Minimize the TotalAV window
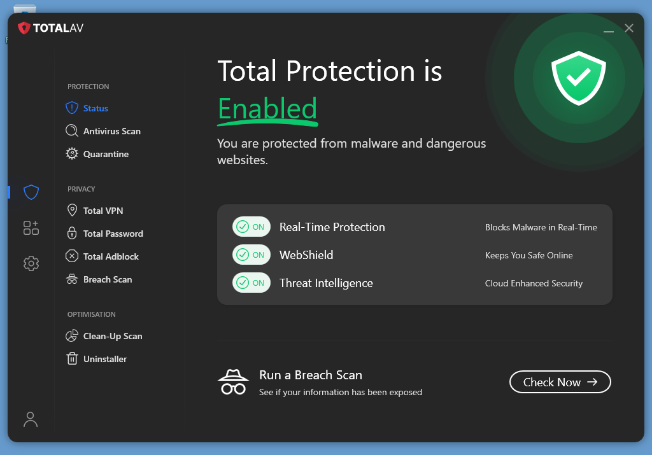 pyautogui.click(x=609, y=29)
